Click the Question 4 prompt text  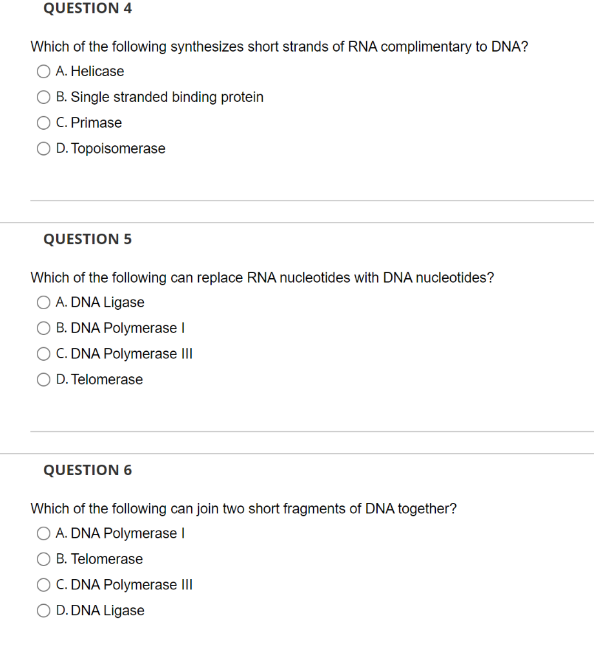tap(279, 46)
